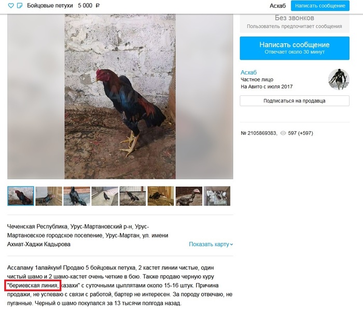Select the first rooster thumbnail
The image size is (363, 309).
pyautogui.click(x=21, y=196)
